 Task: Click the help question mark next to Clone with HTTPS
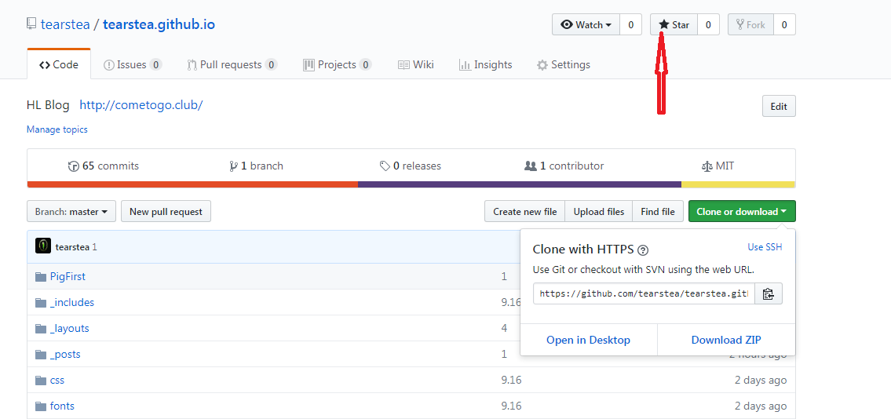tap(643, 250)
